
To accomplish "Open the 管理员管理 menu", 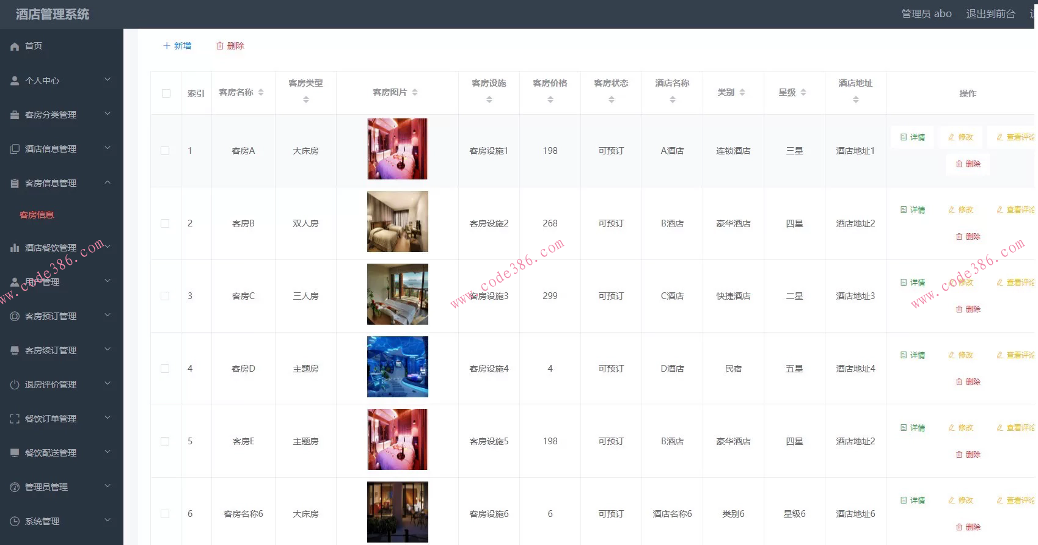I will pos(62,487).
